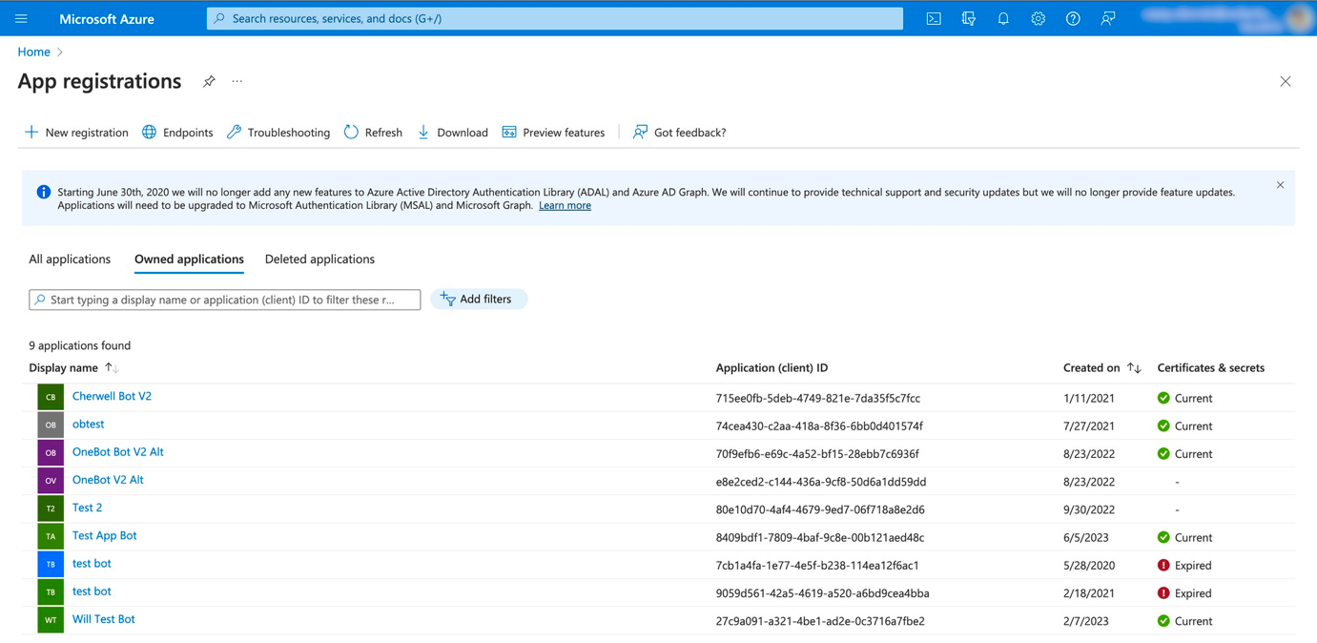Open Troubleshooting

click(278, 133)
